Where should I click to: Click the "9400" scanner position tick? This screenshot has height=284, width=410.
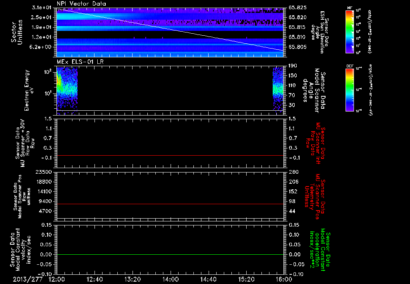click(x=45, y=201)
